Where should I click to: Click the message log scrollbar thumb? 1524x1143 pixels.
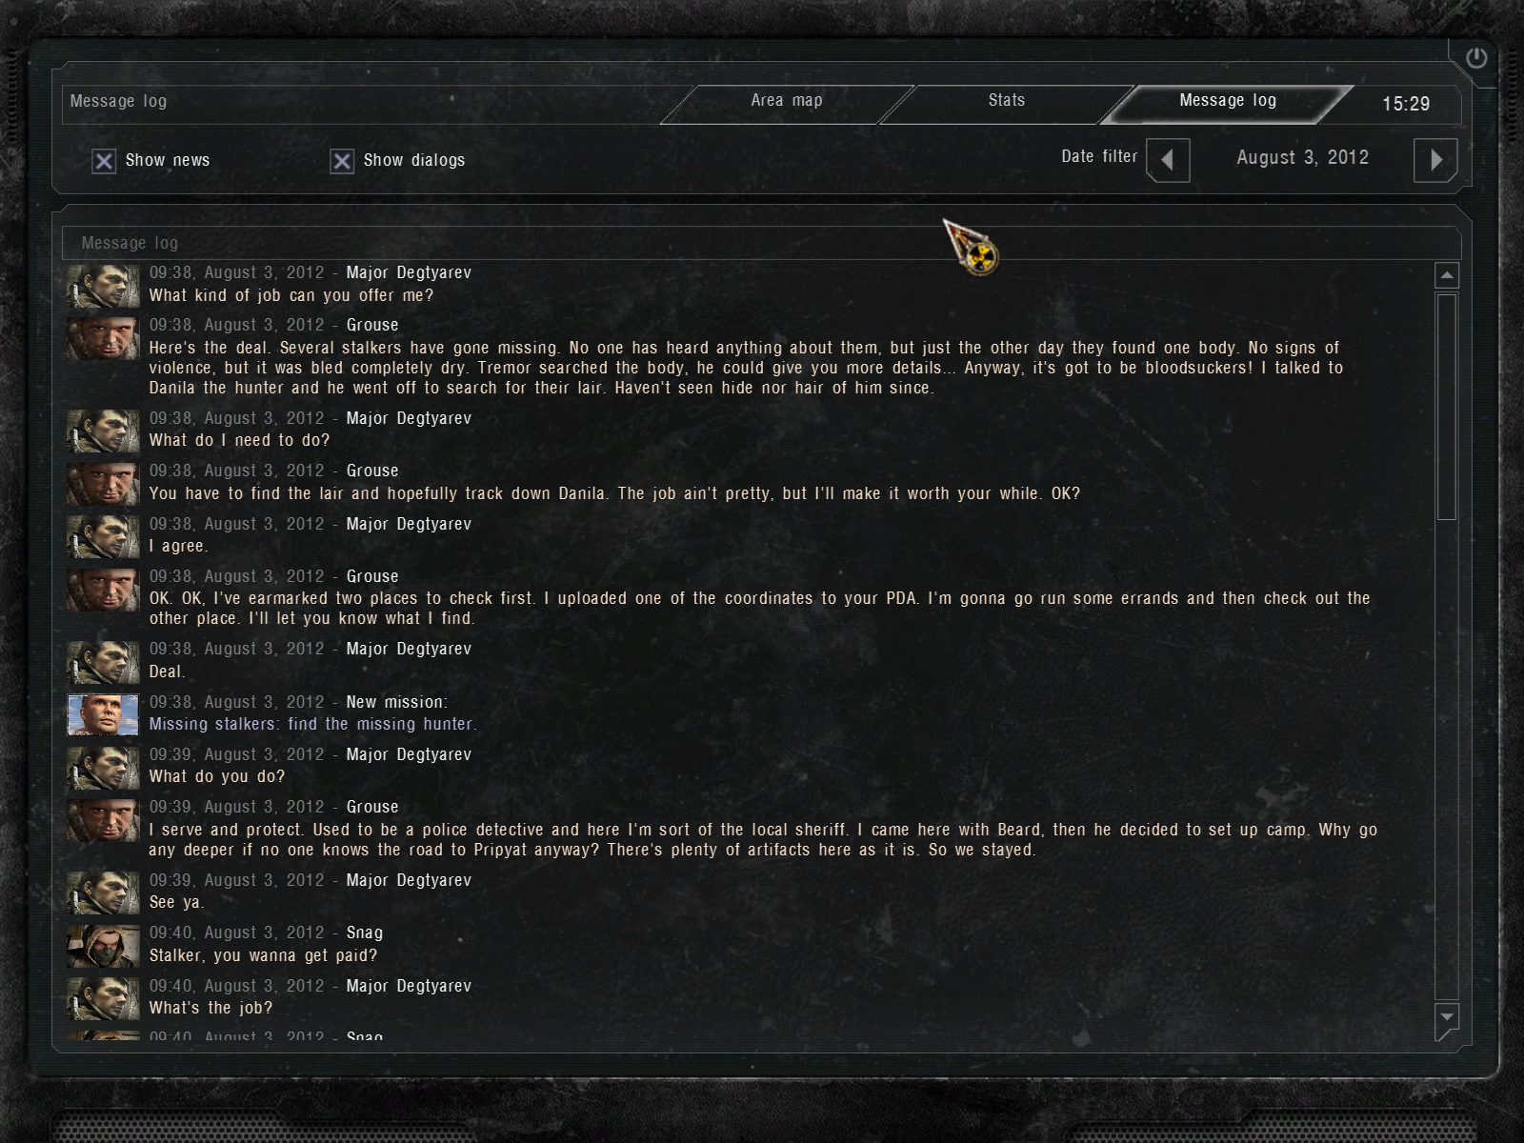[1447, 407]
